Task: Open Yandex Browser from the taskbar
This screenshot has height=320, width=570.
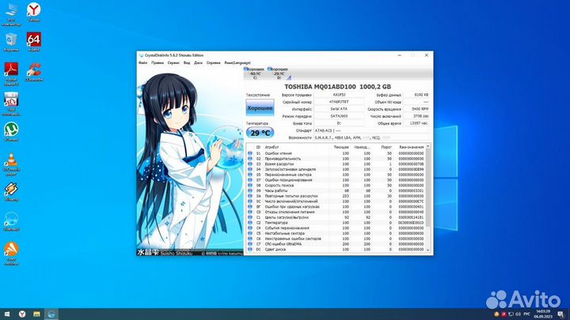Action: [x=22, y=314]
